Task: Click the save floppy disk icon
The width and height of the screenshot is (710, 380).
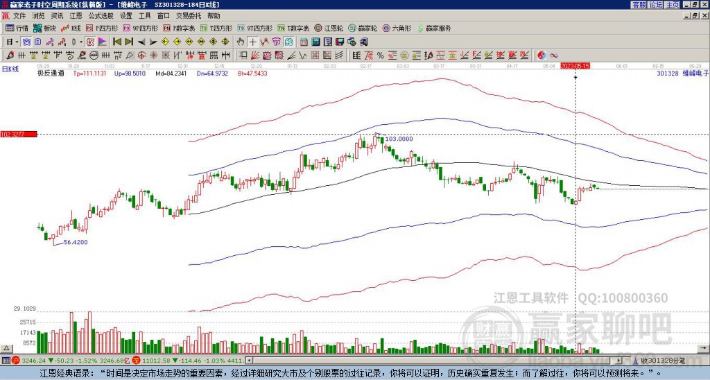Action: pyautogui.click(x=340, y=42)
